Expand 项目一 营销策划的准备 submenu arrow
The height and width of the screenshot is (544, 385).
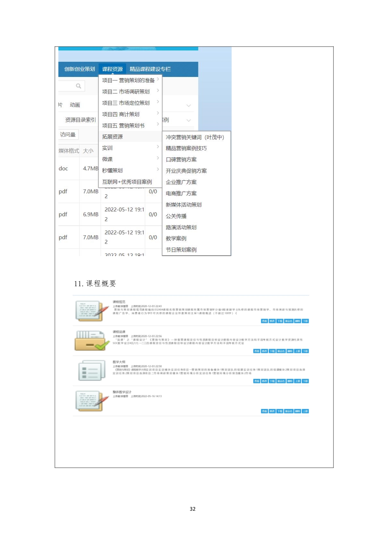coord(158,79)
